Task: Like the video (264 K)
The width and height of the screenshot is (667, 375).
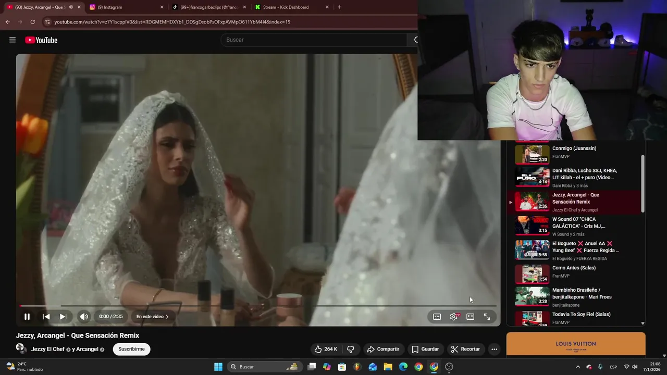Action: (x=326, y=349)
